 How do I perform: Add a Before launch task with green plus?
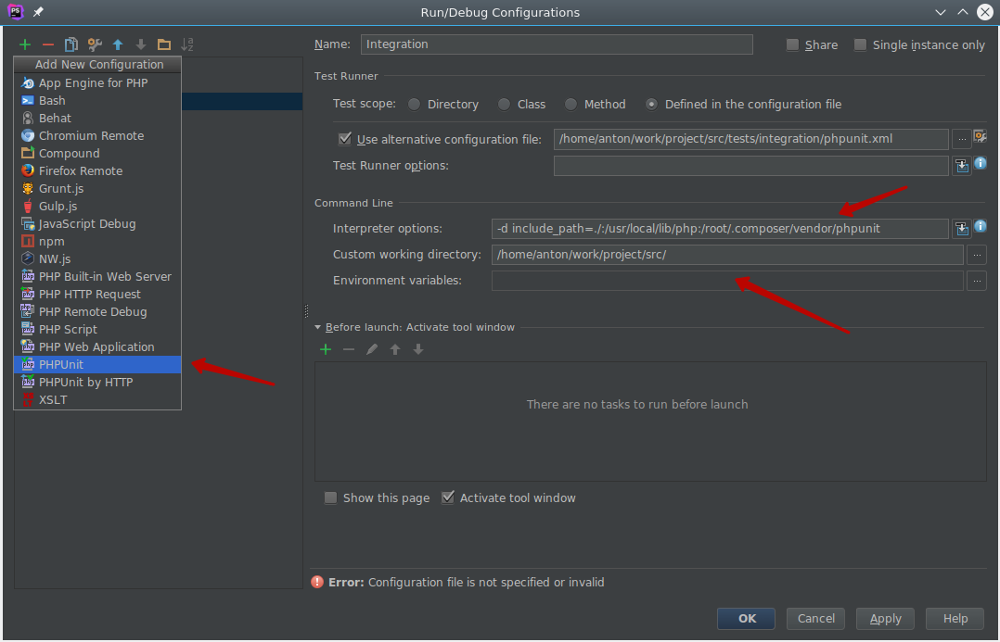(326, 349)
